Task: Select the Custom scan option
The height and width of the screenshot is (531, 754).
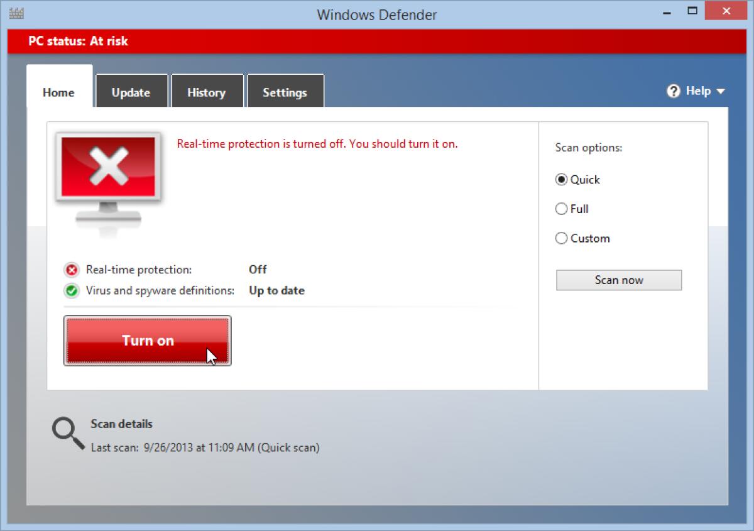Action: coord(561,238)
